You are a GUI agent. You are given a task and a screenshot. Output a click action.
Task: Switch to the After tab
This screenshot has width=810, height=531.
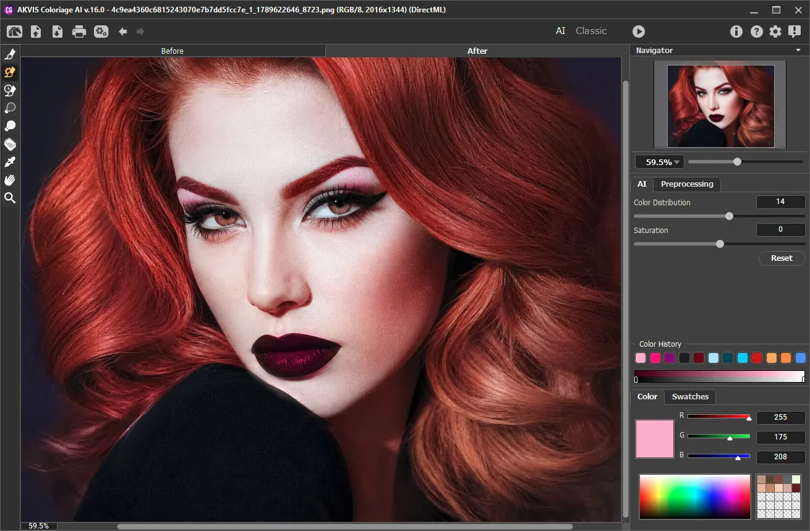(477, 51)
